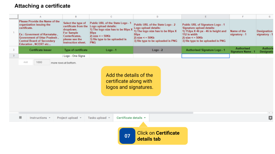
Task: Select column A header
Action: pyautogui.click(x=40, y=17)
